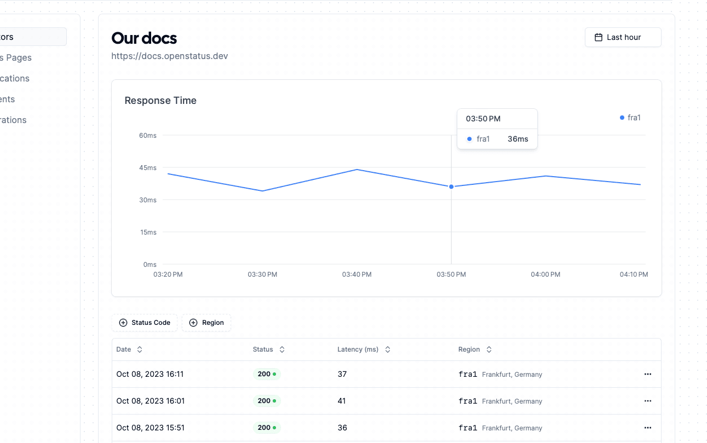Click the green dot in the 16:01 row badge
This screenshot has height=443, width=707.
coord(274,400)
